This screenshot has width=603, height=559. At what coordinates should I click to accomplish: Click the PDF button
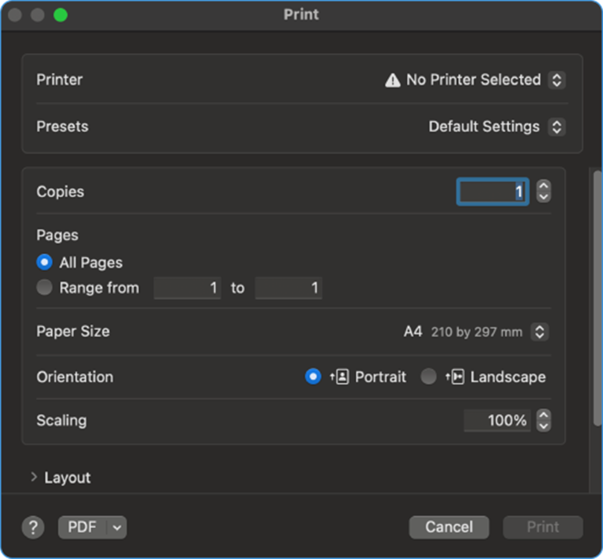click(x=82, y=527)
